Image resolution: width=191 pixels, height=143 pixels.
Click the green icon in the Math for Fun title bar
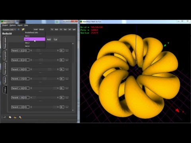click(81, 21)
